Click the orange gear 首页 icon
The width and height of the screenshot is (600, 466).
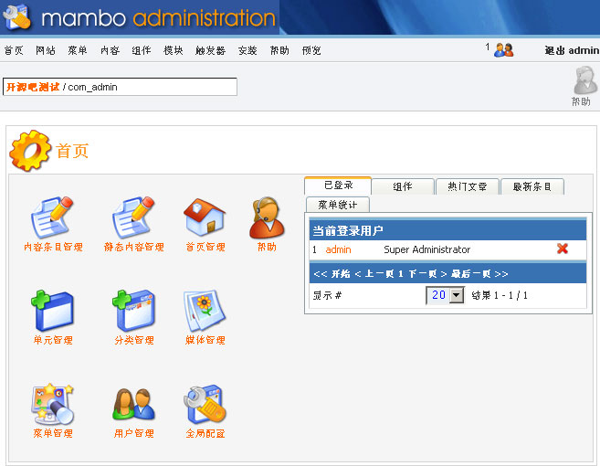coord(30,151)
